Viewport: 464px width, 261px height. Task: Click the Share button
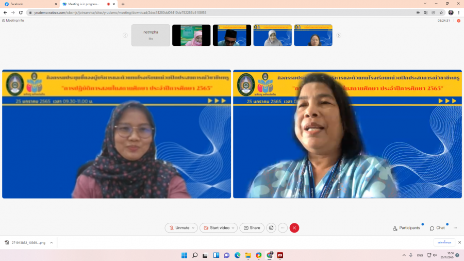[252, 228]
